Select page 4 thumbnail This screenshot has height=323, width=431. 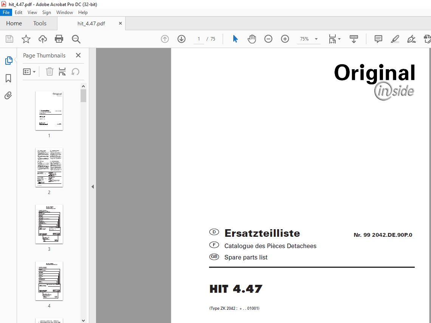pyautogui.click(x=49, y=281)
